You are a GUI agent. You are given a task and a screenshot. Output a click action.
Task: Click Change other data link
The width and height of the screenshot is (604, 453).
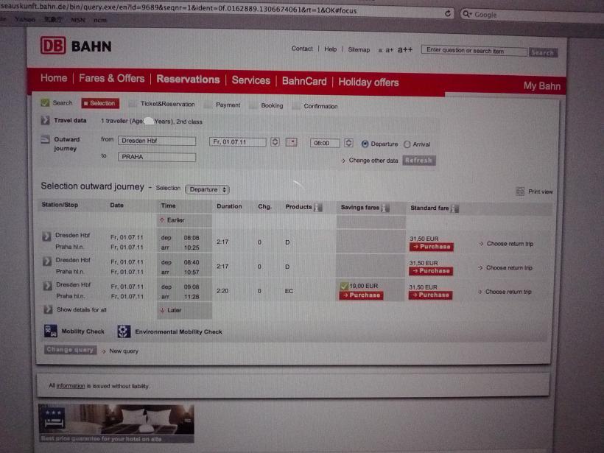[x=370, y=161]
